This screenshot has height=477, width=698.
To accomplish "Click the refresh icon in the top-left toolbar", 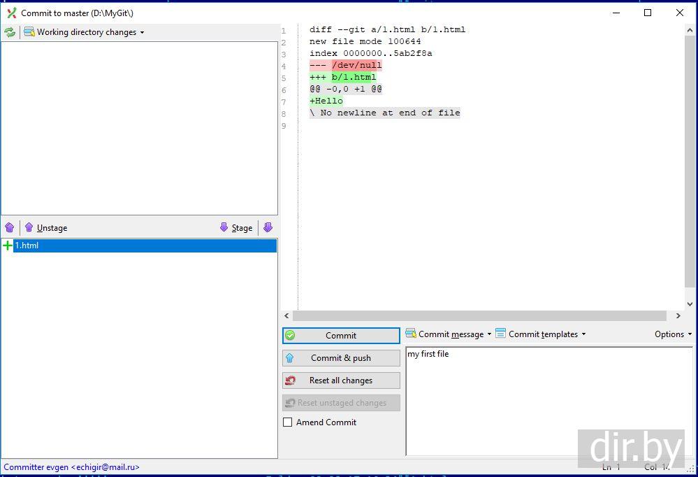I will (x=9, y=32).
